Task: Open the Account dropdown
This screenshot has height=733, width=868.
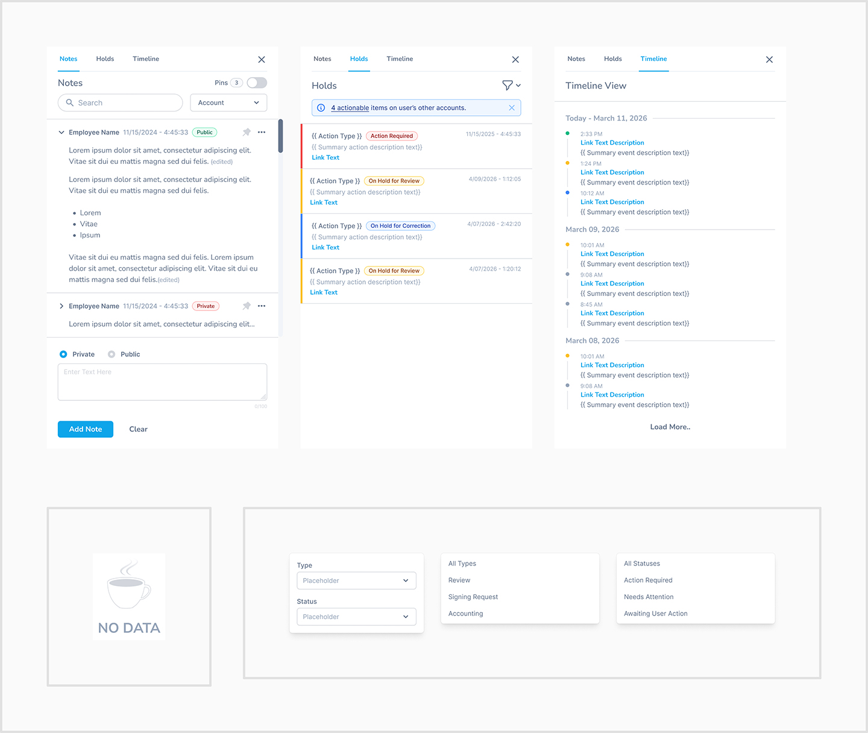Action: 228,102
